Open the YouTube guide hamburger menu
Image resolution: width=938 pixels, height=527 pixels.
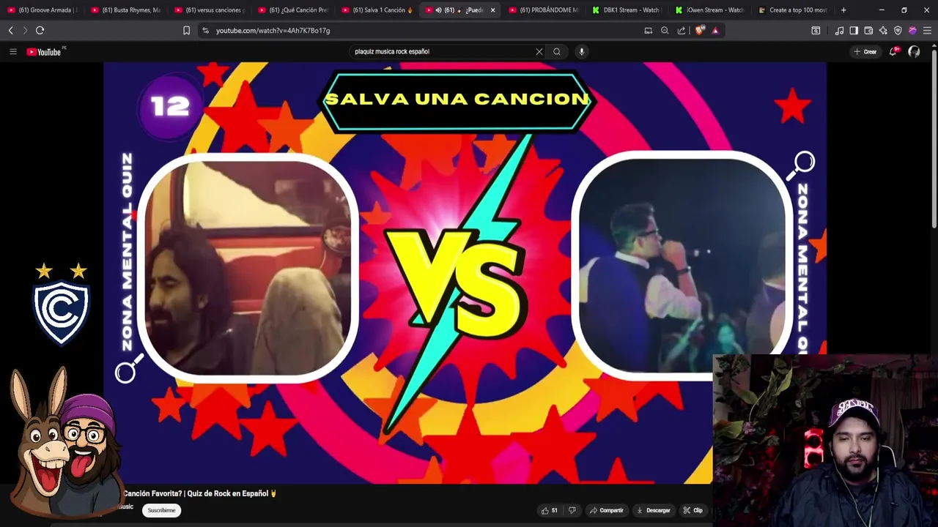[12, 51]
